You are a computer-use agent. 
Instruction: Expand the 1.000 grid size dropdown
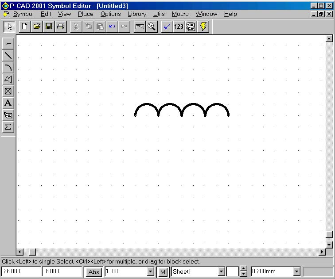click(x=150, y=271)
